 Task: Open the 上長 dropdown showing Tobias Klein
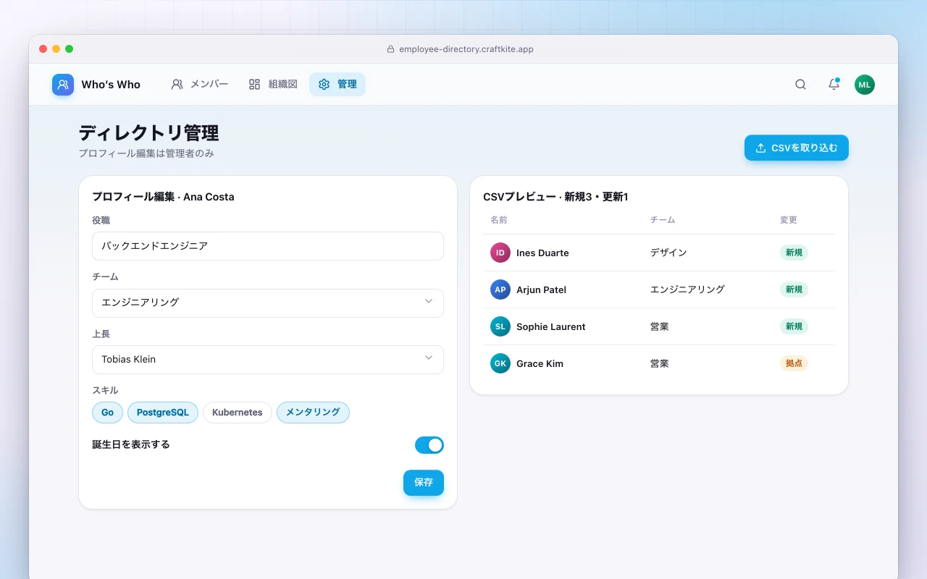[268, 360]
